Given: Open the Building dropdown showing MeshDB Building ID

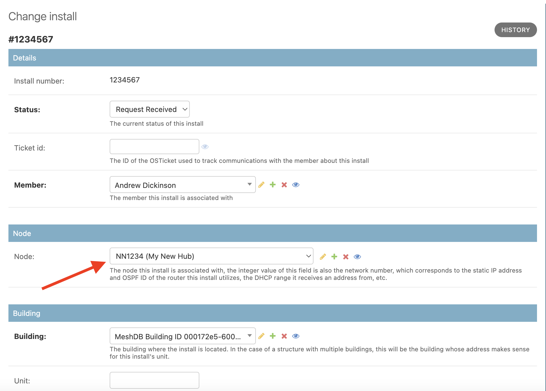Looking at the screenshot, I should 182,336.
